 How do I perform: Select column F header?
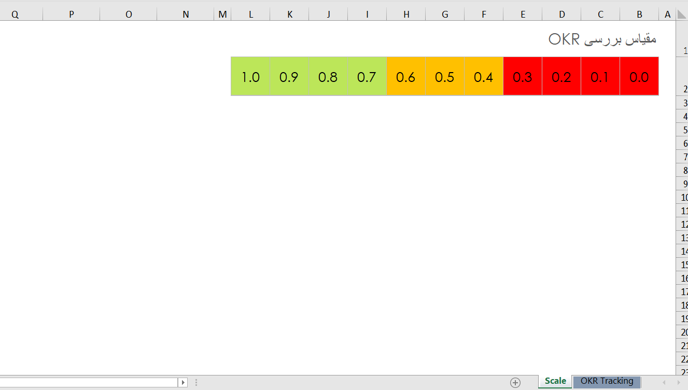point(484,15)
